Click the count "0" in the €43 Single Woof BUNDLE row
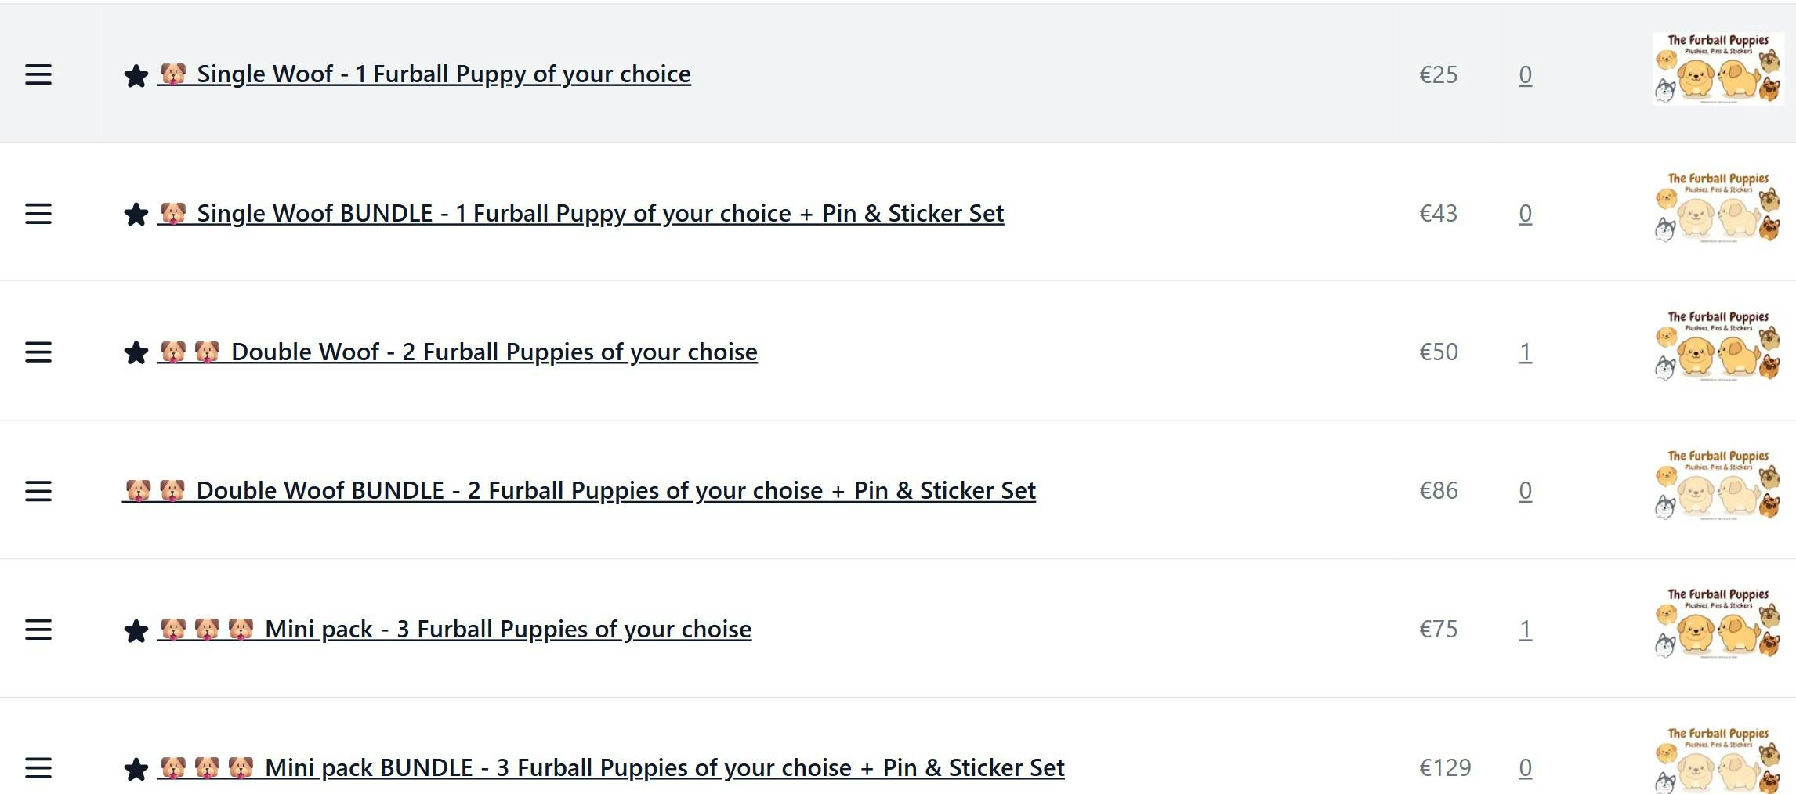Screen dimensions: 1796x794 [1525, 214]
